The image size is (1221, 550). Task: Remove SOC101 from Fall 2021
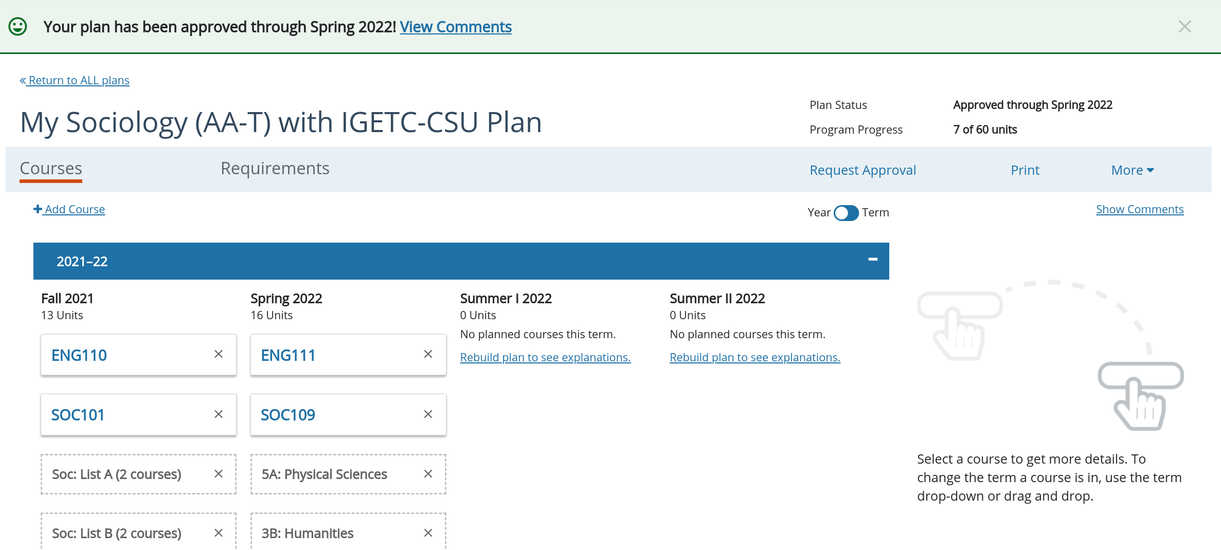[x=219, y=414]
